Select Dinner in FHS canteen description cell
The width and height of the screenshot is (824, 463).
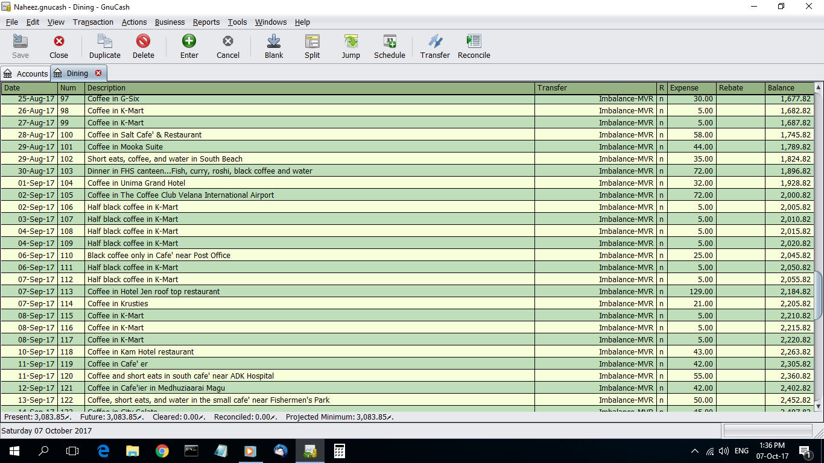310,171
